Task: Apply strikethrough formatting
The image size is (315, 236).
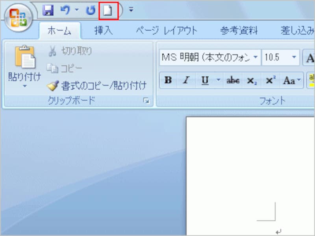Action: 233,81
